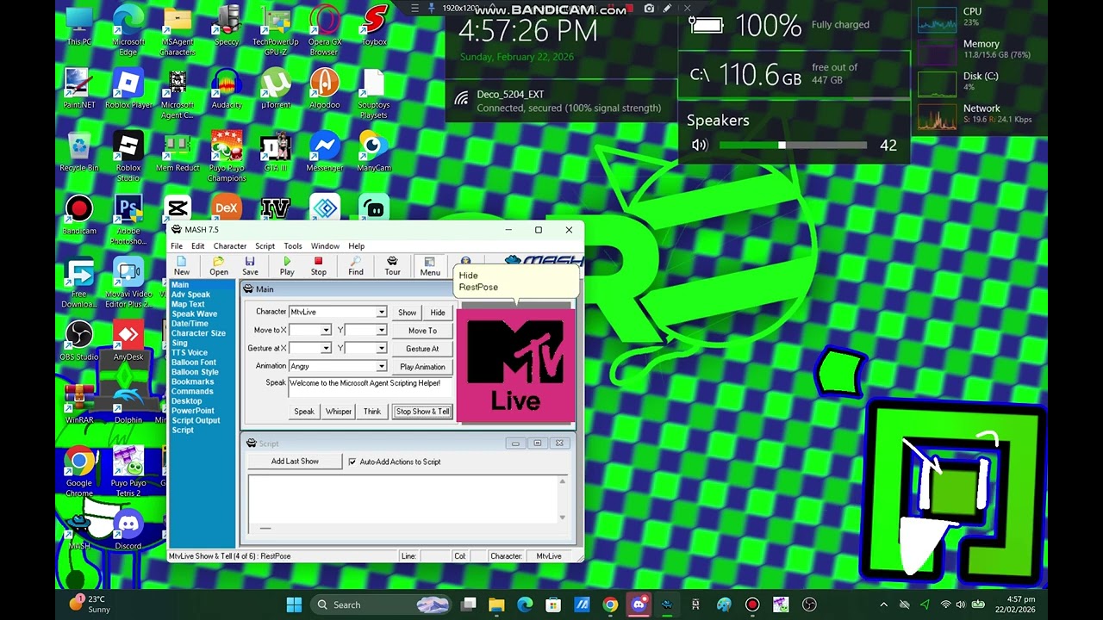This screenshot has height=620, width=1103.
Task: Open the Help menu
Action: tap(356, 246)
